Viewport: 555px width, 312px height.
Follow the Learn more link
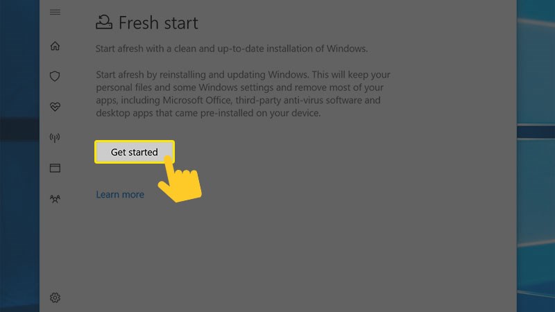click(120, 195)
